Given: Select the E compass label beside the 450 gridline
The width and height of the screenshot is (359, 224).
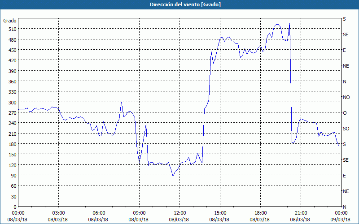Looking at the screenshot, I should tap(344, 50).
